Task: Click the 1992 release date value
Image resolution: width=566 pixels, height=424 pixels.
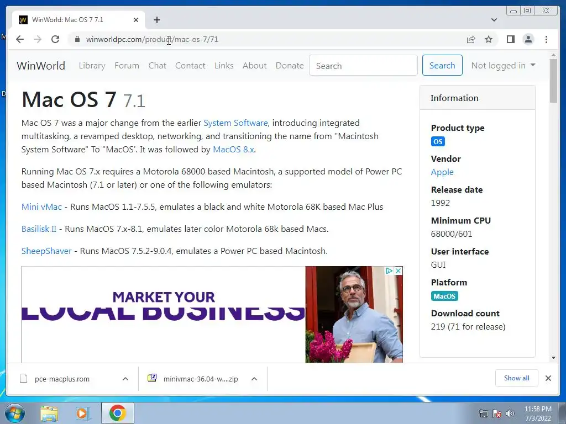Action: [441, 203]
